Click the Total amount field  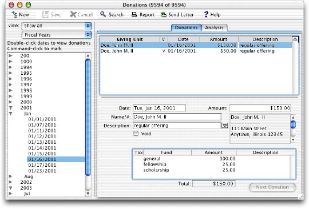pyautogui.click(x=214, y=184)
